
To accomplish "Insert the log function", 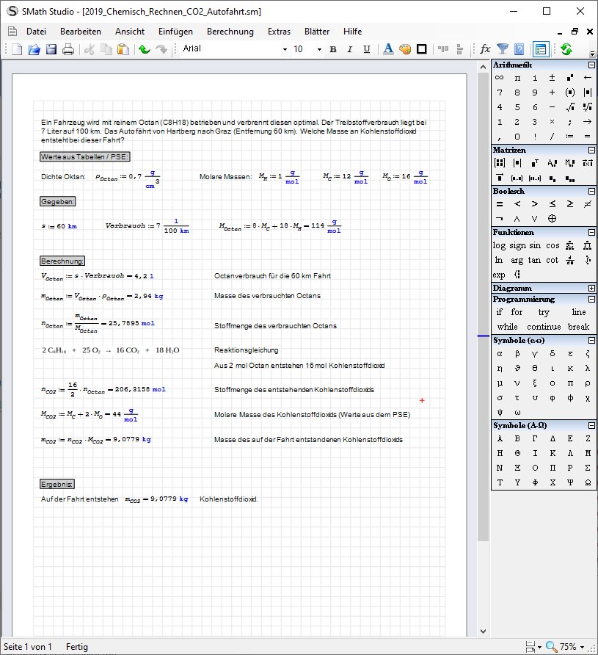I will point(499,245).
